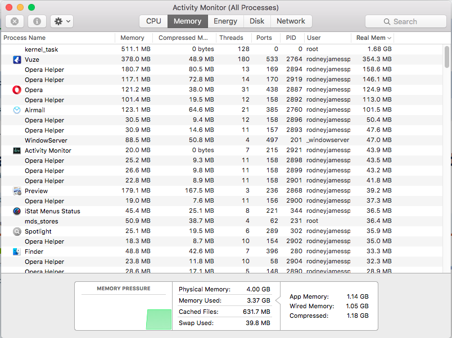Viewport: 452px width, 338px height.
Task: Toggle Real Mem sort order arrow
Action: [389, 38]
